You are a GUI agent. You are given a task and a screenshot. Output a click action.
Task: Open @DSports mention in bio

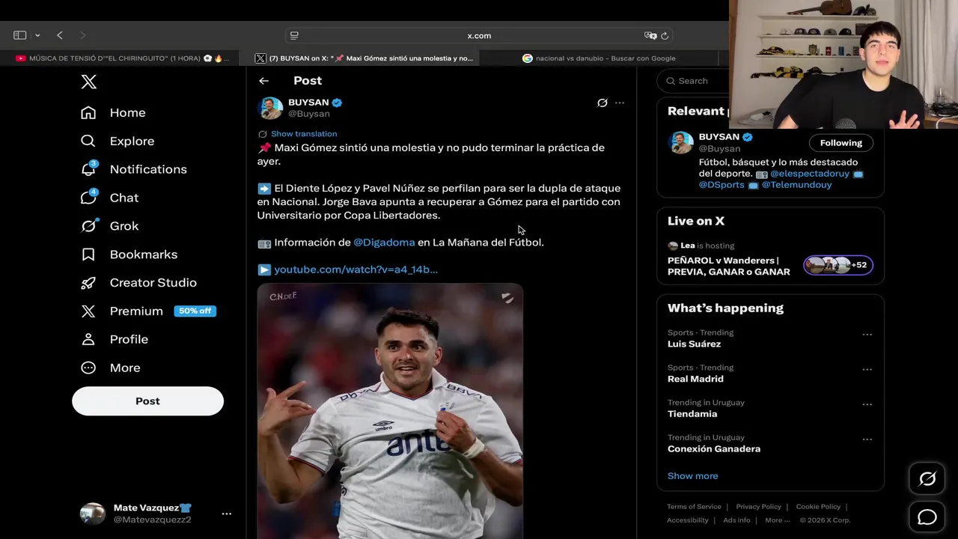721,185
